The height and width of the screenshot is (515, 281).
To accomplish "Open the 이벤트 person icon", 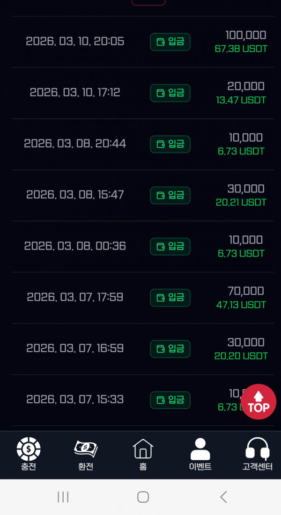I will [x=200, y=449].
